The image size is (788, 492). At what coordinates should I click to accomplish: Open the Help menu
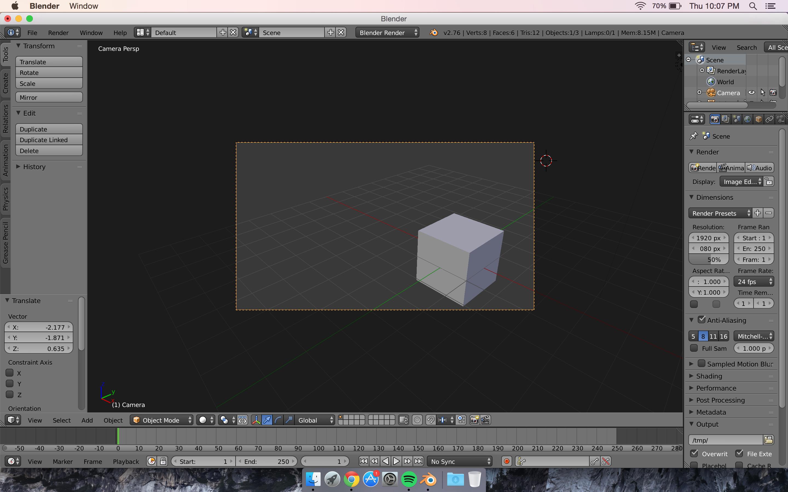click(120, 33)
